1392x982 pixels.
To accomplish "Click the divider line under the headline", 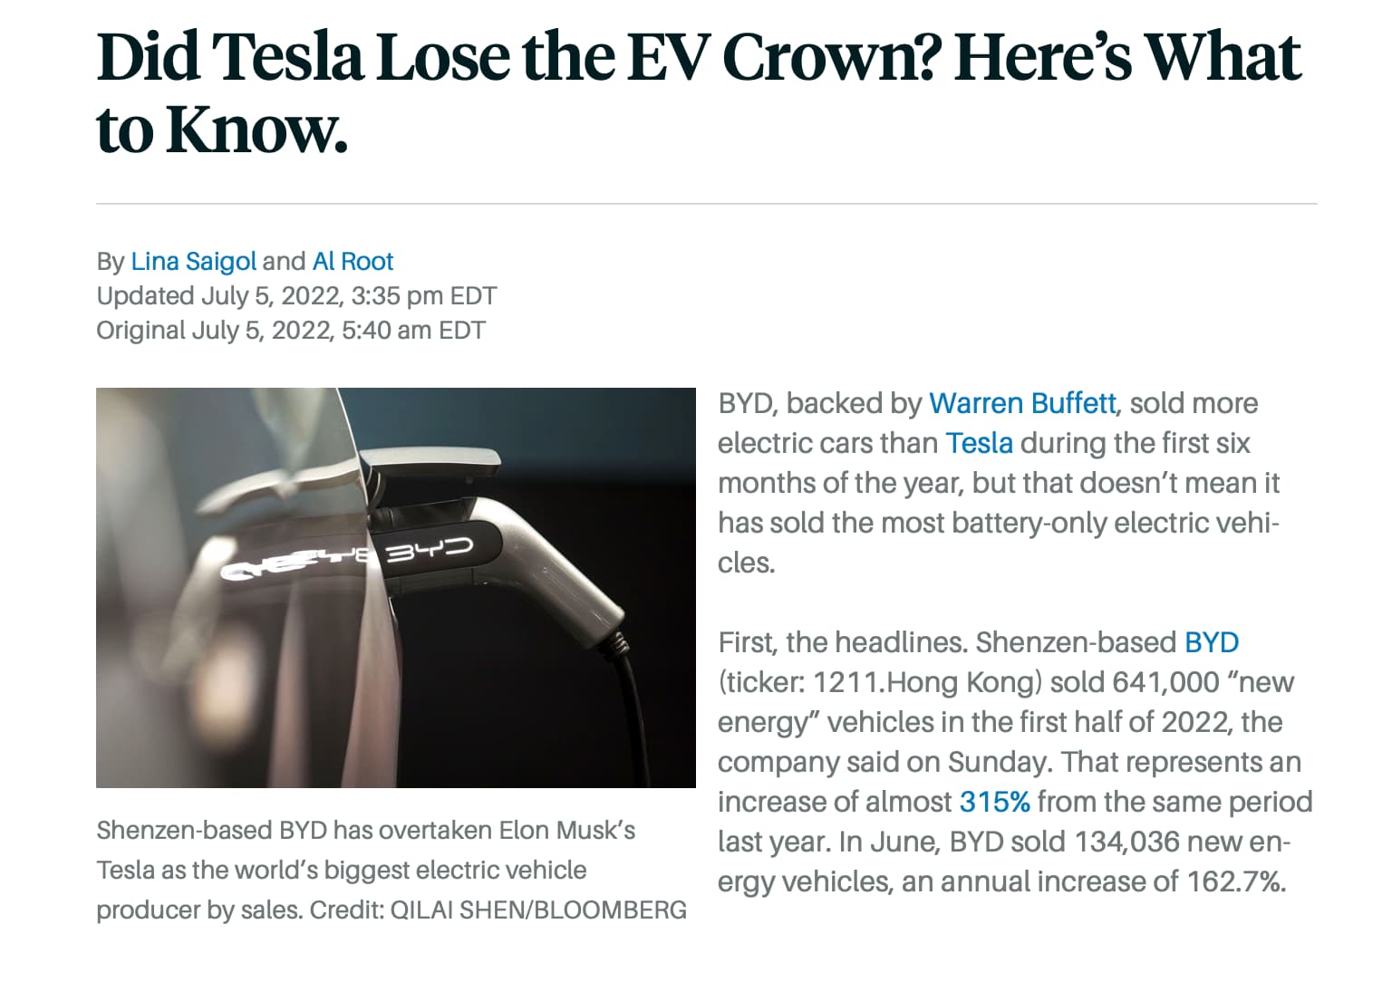I will [x=707, y=204].
